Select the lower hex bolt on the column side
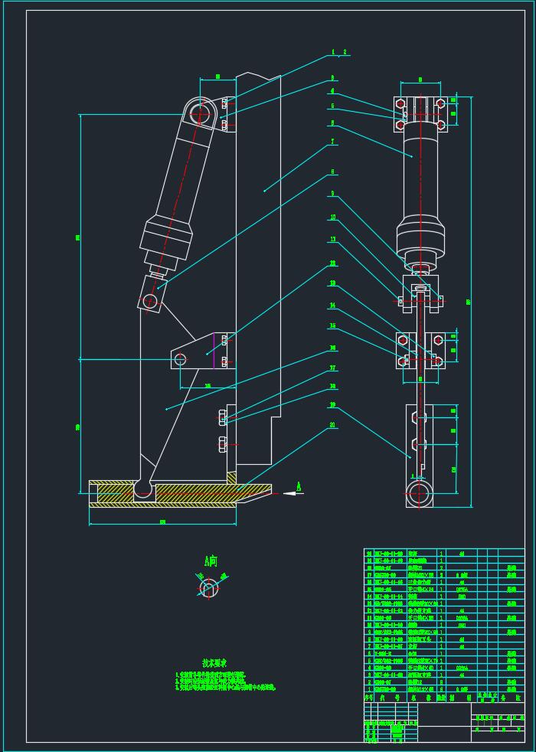The height and width of the screenshot is (752, 536). click(223, 443)
